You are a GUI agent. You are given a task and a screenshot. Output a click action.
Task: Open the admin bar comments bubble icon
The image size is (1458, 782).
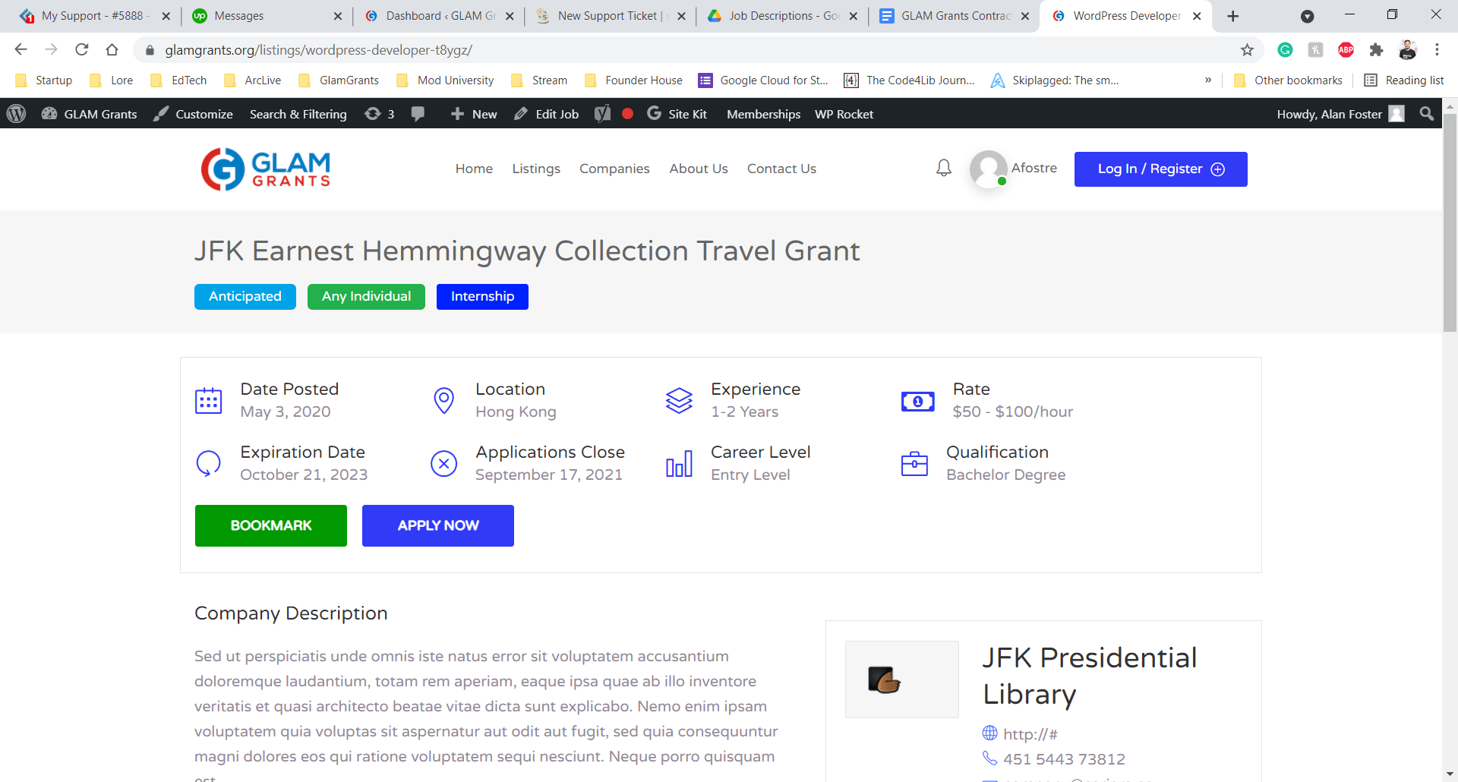coord(418,114)
